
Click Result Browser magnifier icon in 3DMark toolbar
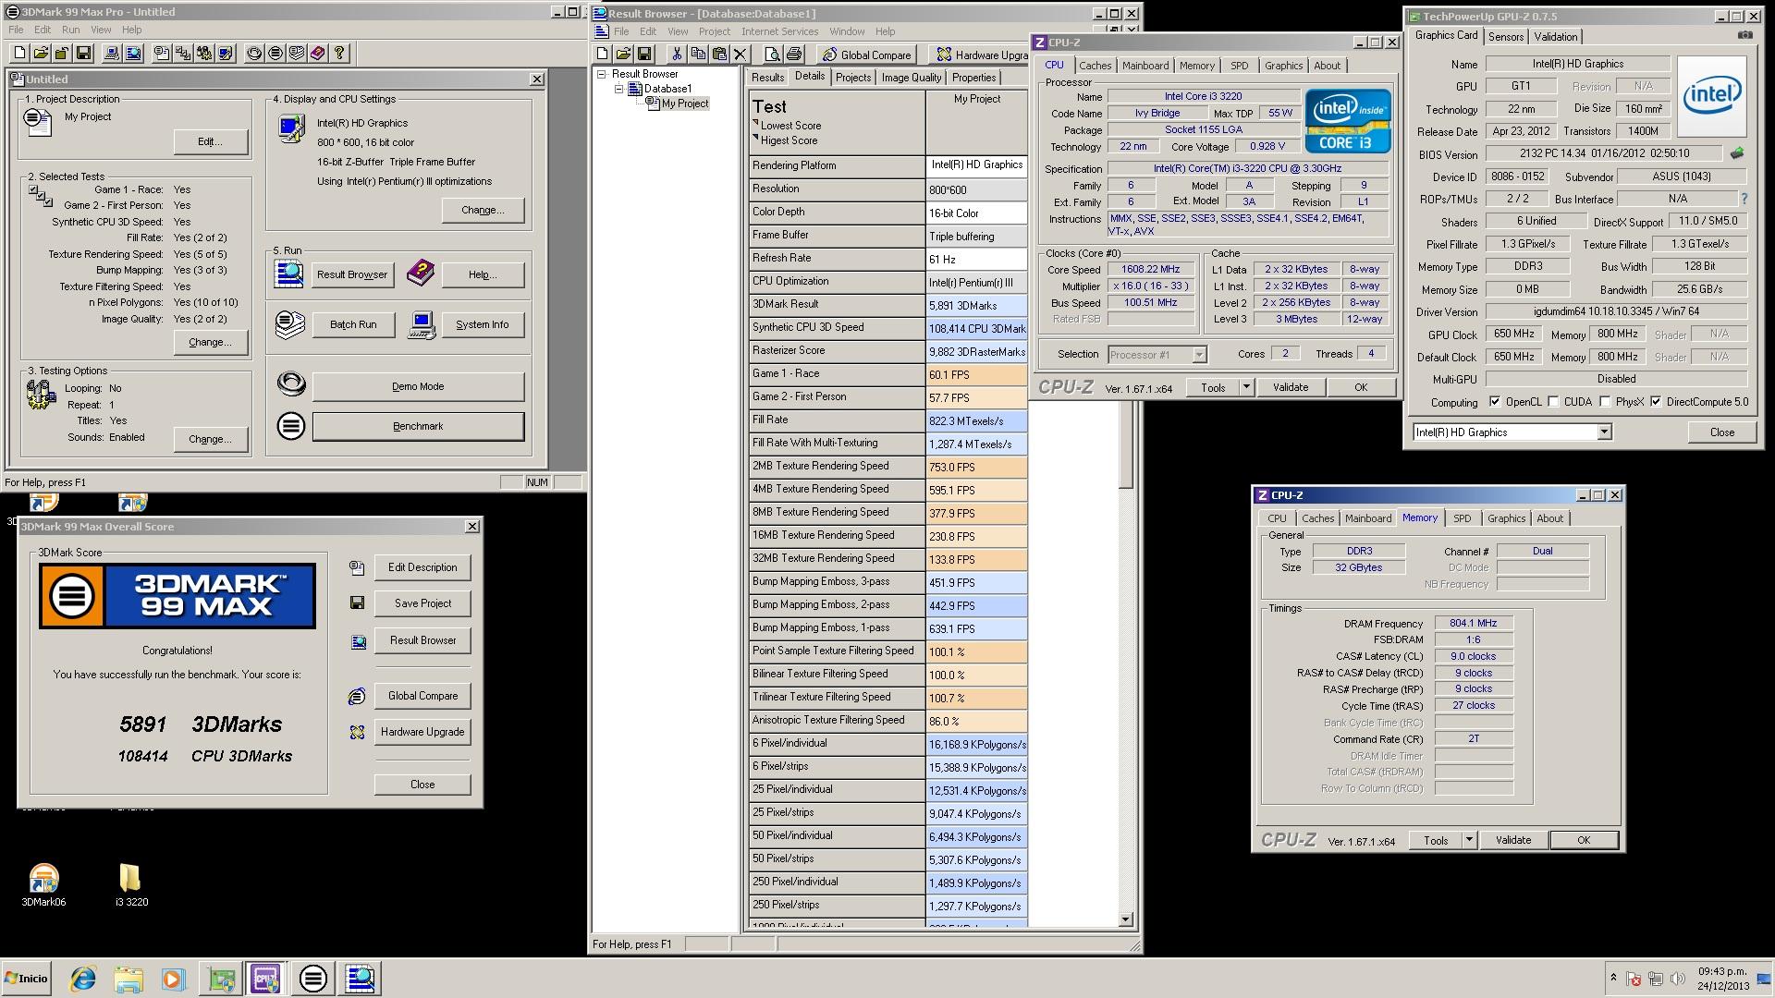pos(133,53)
